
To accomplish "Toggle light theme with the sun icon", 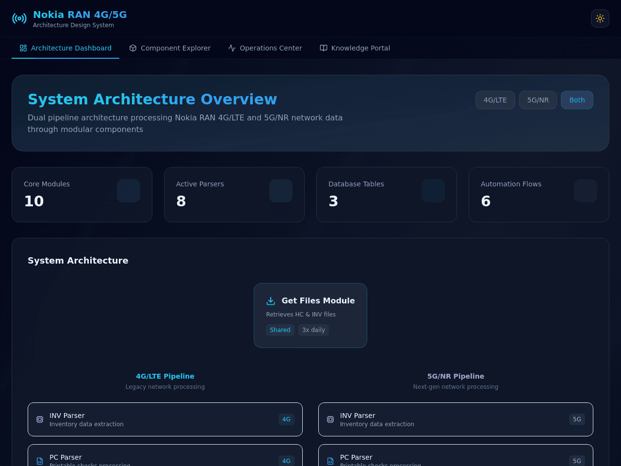I will click(600, 18).
